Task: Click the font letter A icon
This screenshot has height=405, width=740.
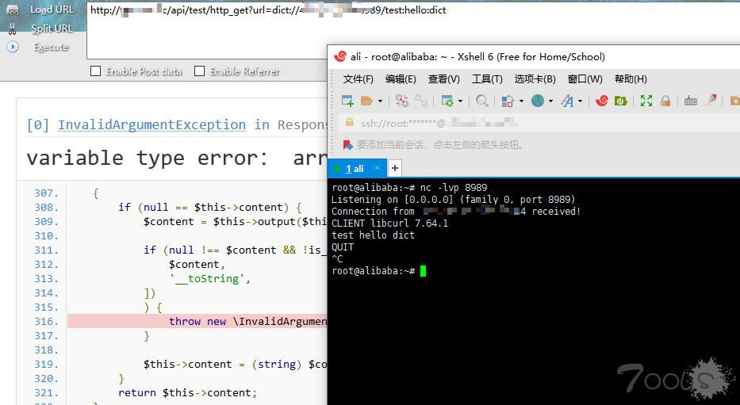Action: click(567, 101)
